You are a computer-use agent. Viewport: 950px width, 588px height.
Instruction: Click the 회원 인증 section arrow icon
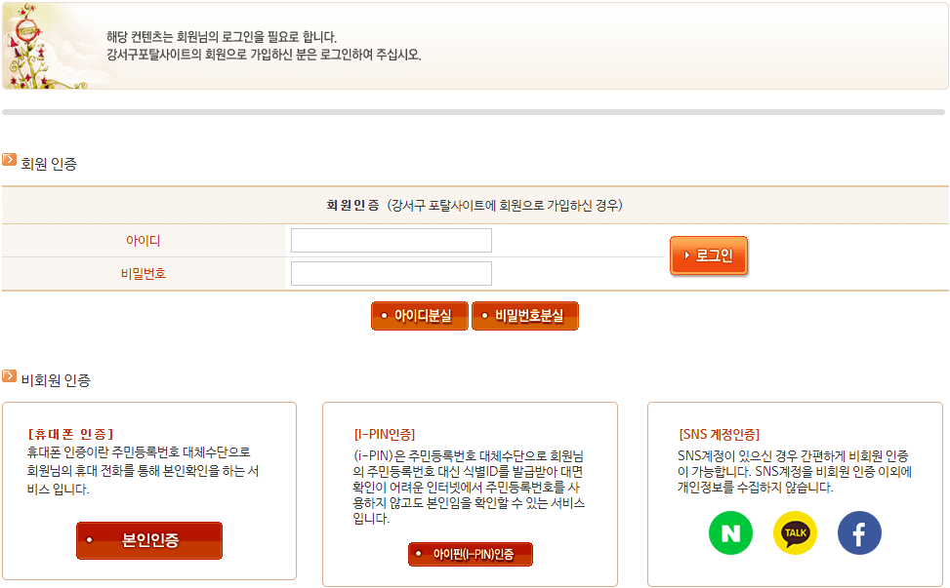point(9,160)
